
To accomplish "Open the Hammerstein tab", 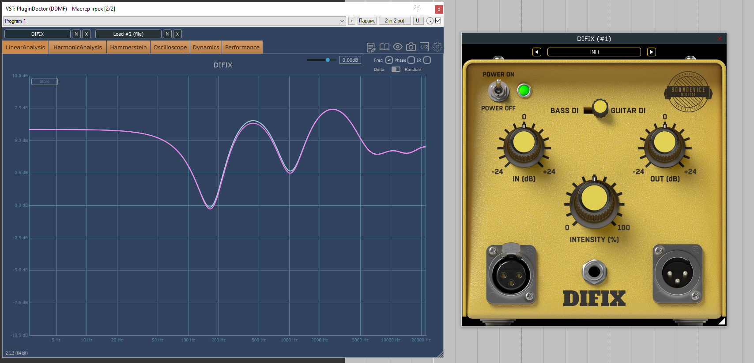I will click(128, 47).
